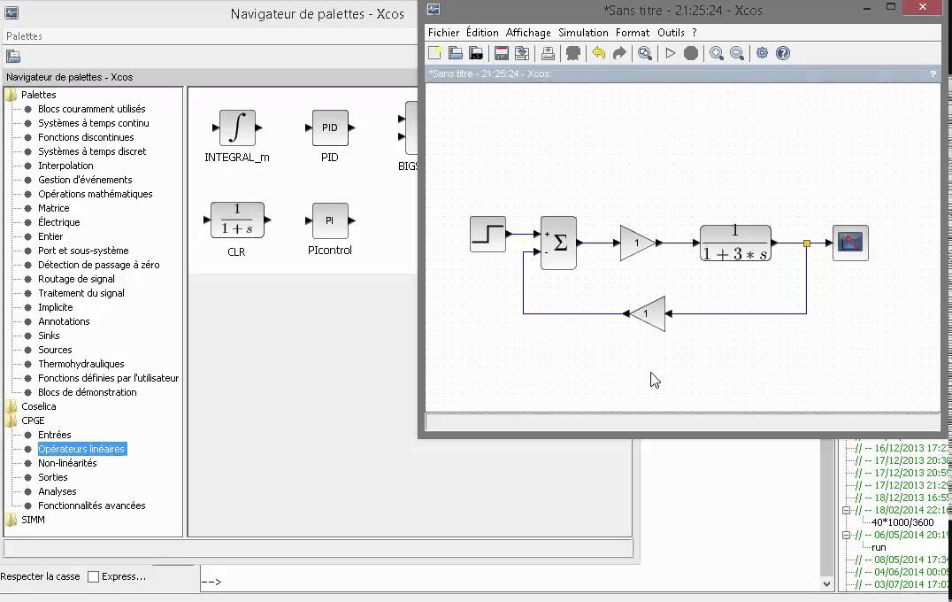Open the Outils menu
The width and height of the screenshot is (952, 602).
(x=671, y=33)
